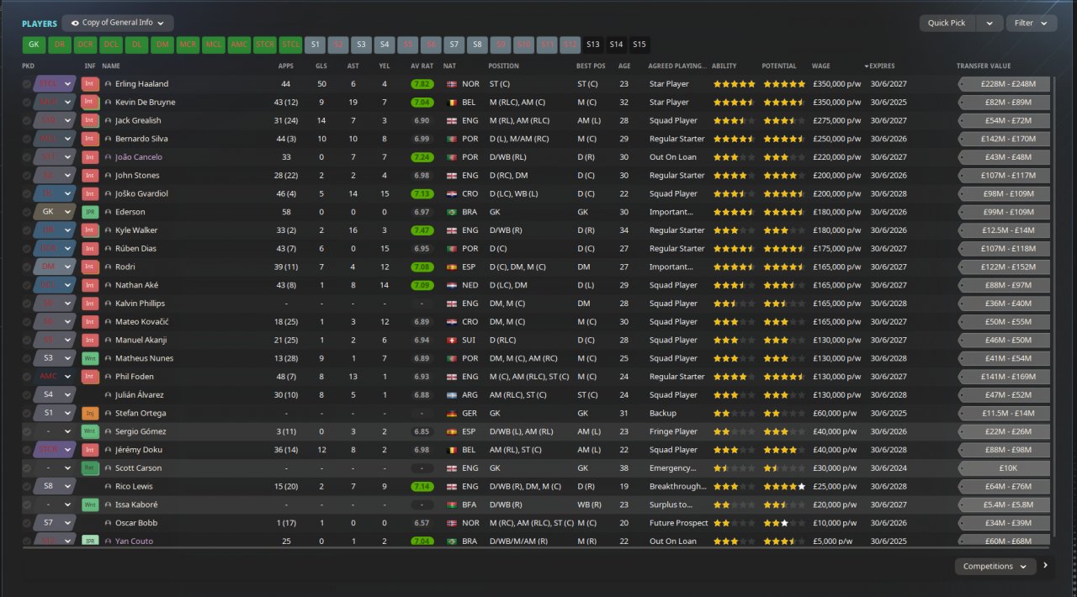Click Rico Lewis's 7.14 rating badge
The height and width of the screenshot is (597, 1077).
tap(422, 486)
